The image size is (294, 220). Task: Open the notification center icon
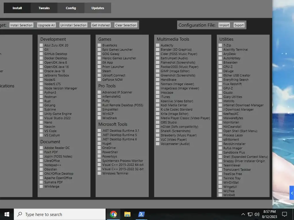285,214
